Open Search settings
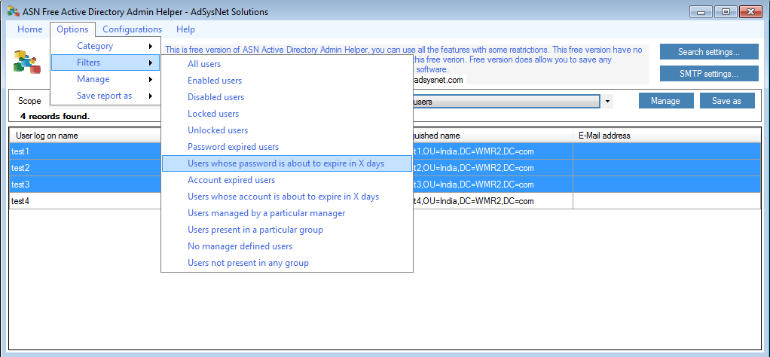 [x=709, y=52]
